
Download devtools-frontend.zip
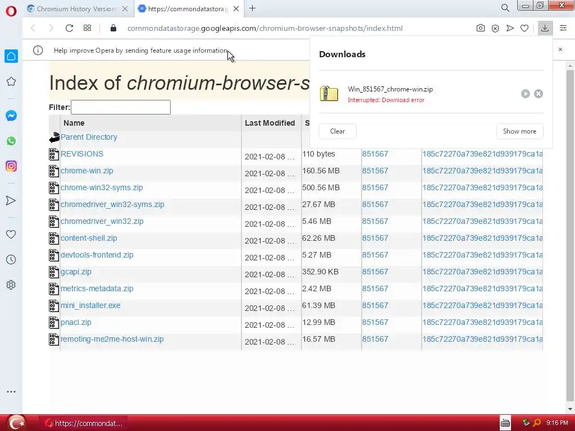[x=97, y=255]
